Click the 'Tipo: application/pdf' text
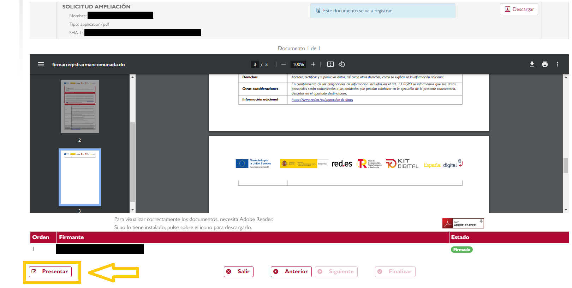The height and width of the screenshot is (288, 572). (x=89, y=24)
